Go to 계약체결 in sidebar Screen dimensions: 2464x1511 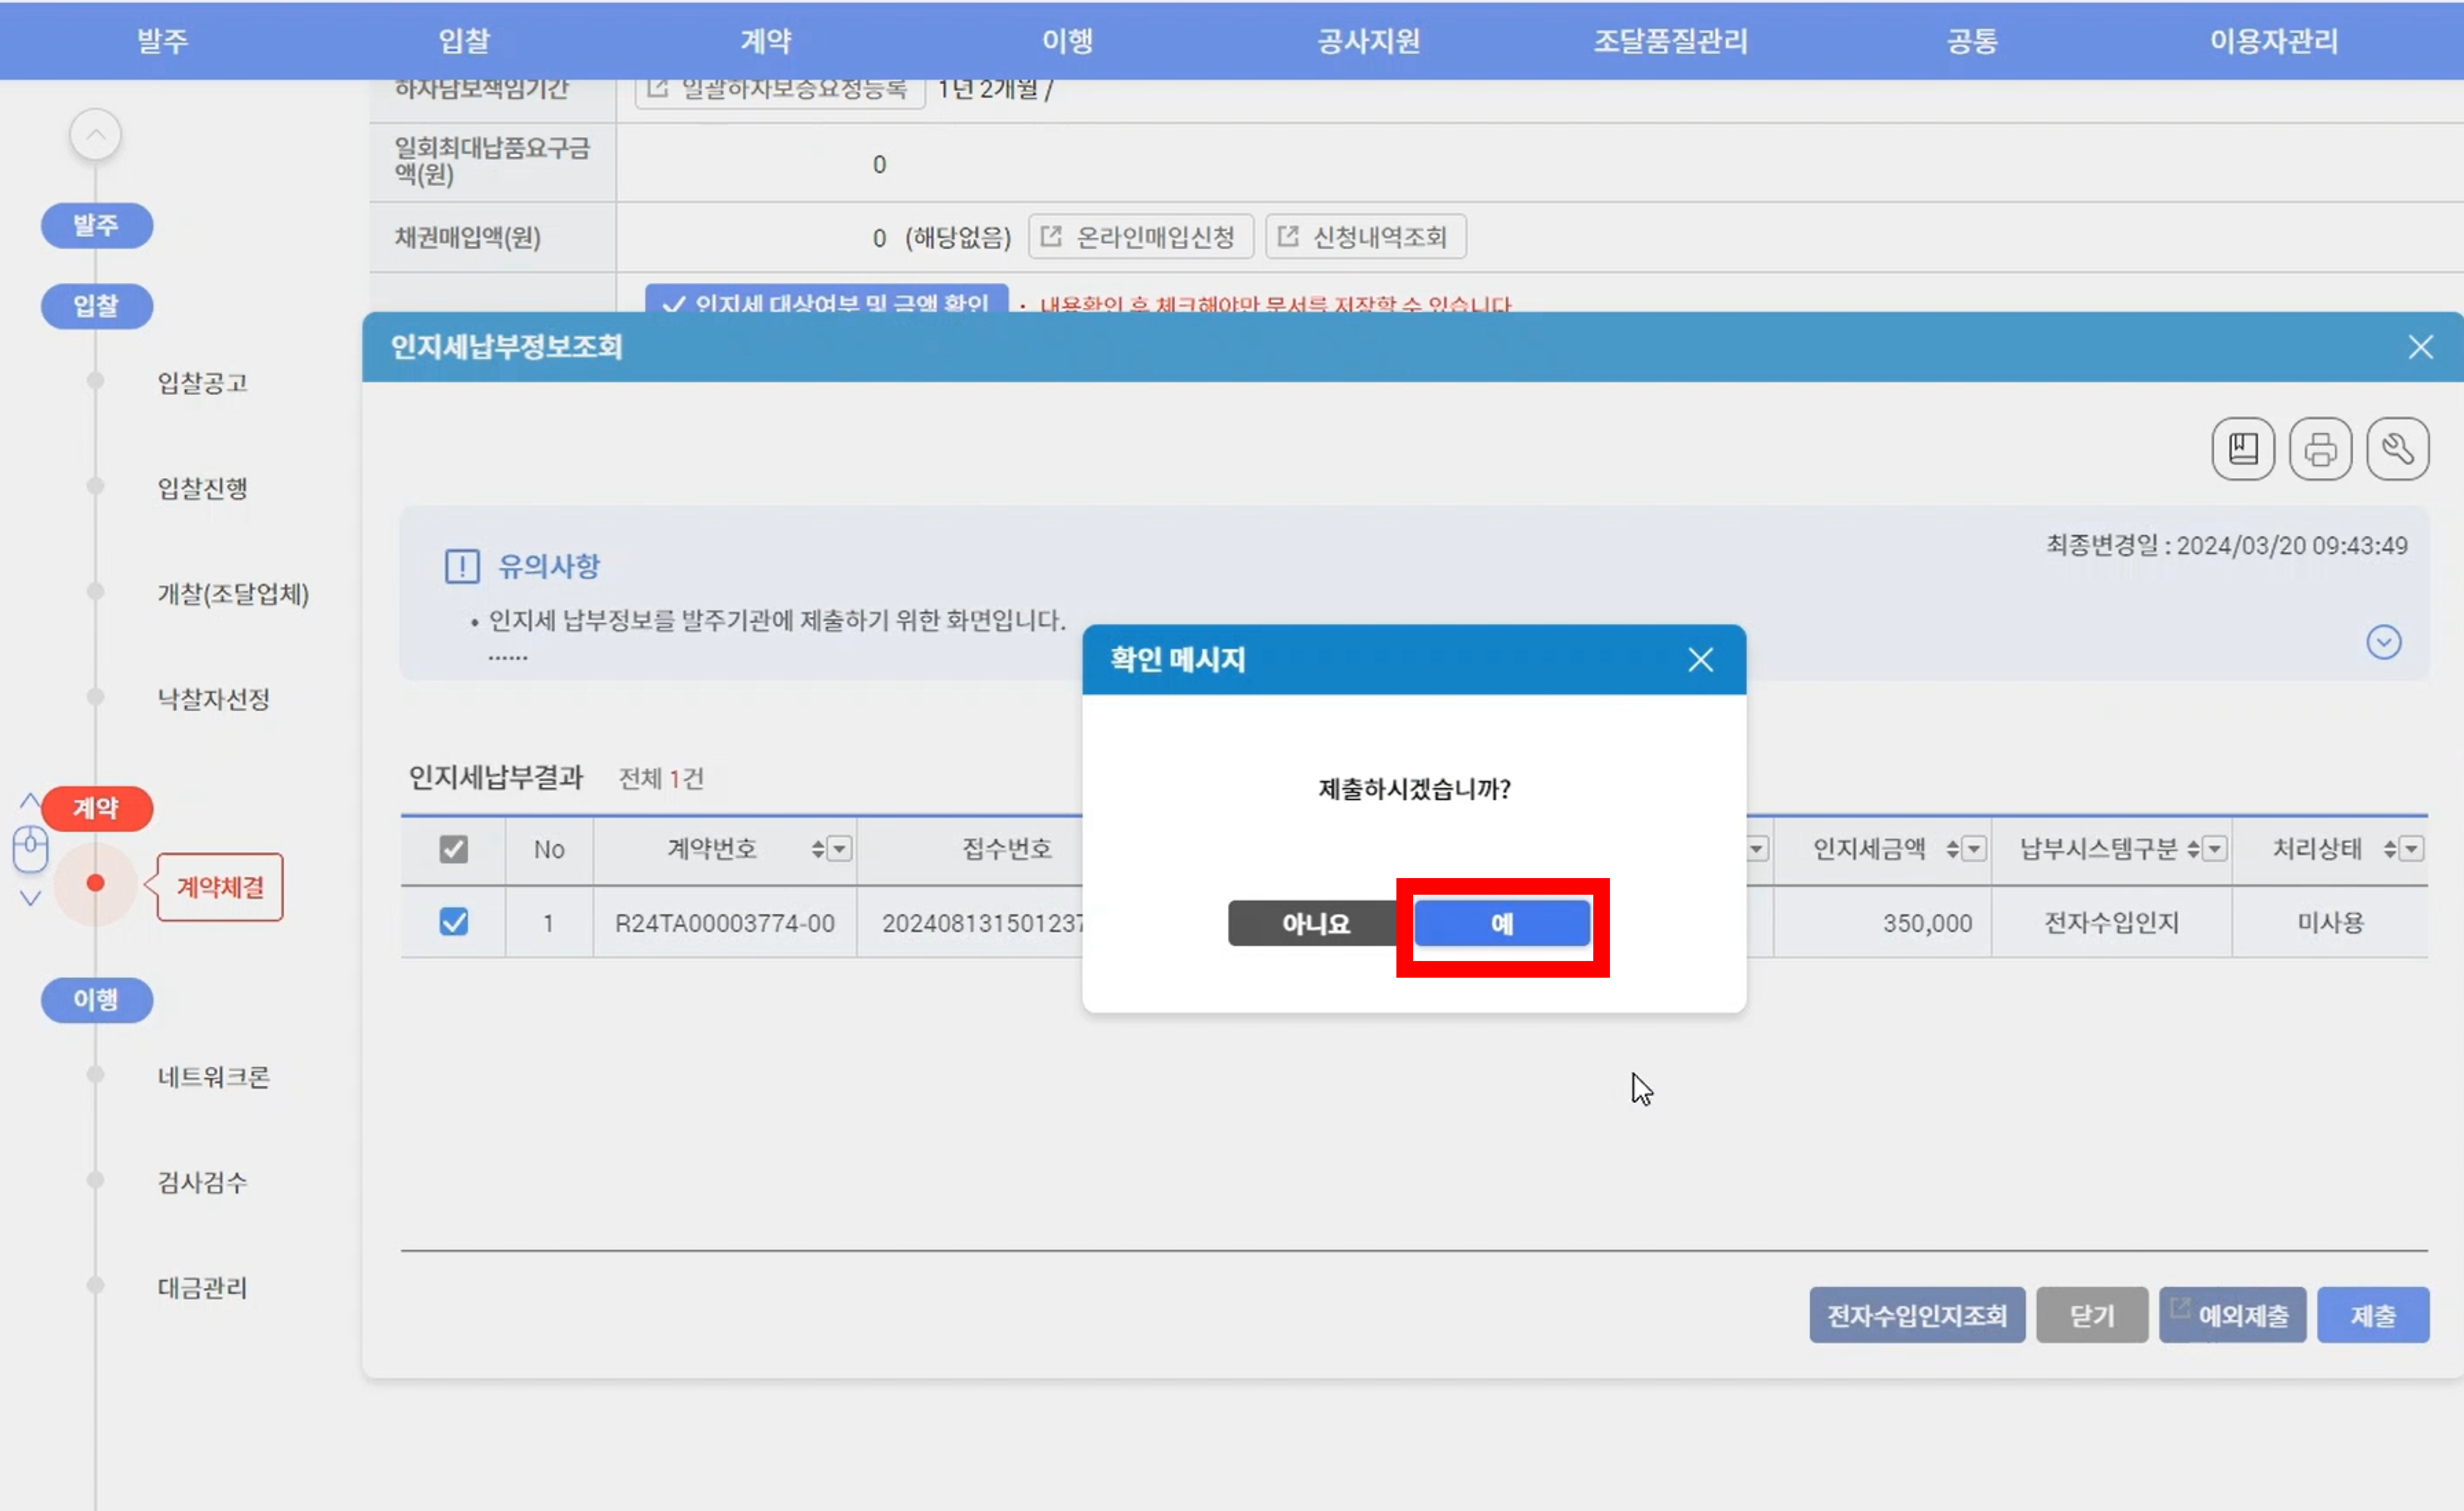(x=220, y=887)
